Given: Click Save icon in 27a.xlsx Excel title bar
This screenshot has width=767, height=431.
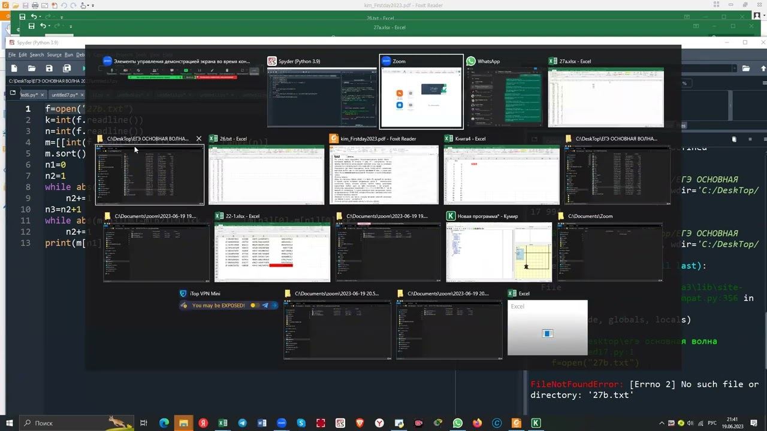Looking at the screenshot, I should point(32,26).
